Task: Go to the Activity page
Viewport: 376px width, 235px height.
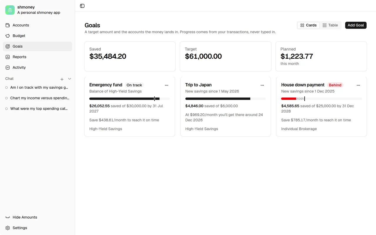Action: (37, 68)
